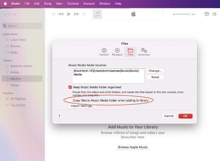Toggle repeat mode icon

tap(84, 14)
